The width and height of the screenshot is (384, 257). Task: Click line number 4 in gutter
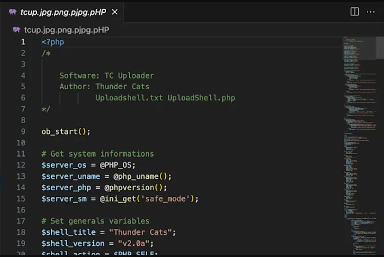point(23,76)
